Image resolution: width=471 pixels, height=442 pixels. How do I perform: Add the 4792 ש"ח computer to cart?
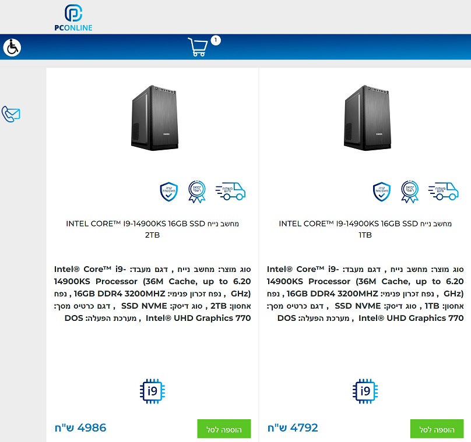point(437,429)
